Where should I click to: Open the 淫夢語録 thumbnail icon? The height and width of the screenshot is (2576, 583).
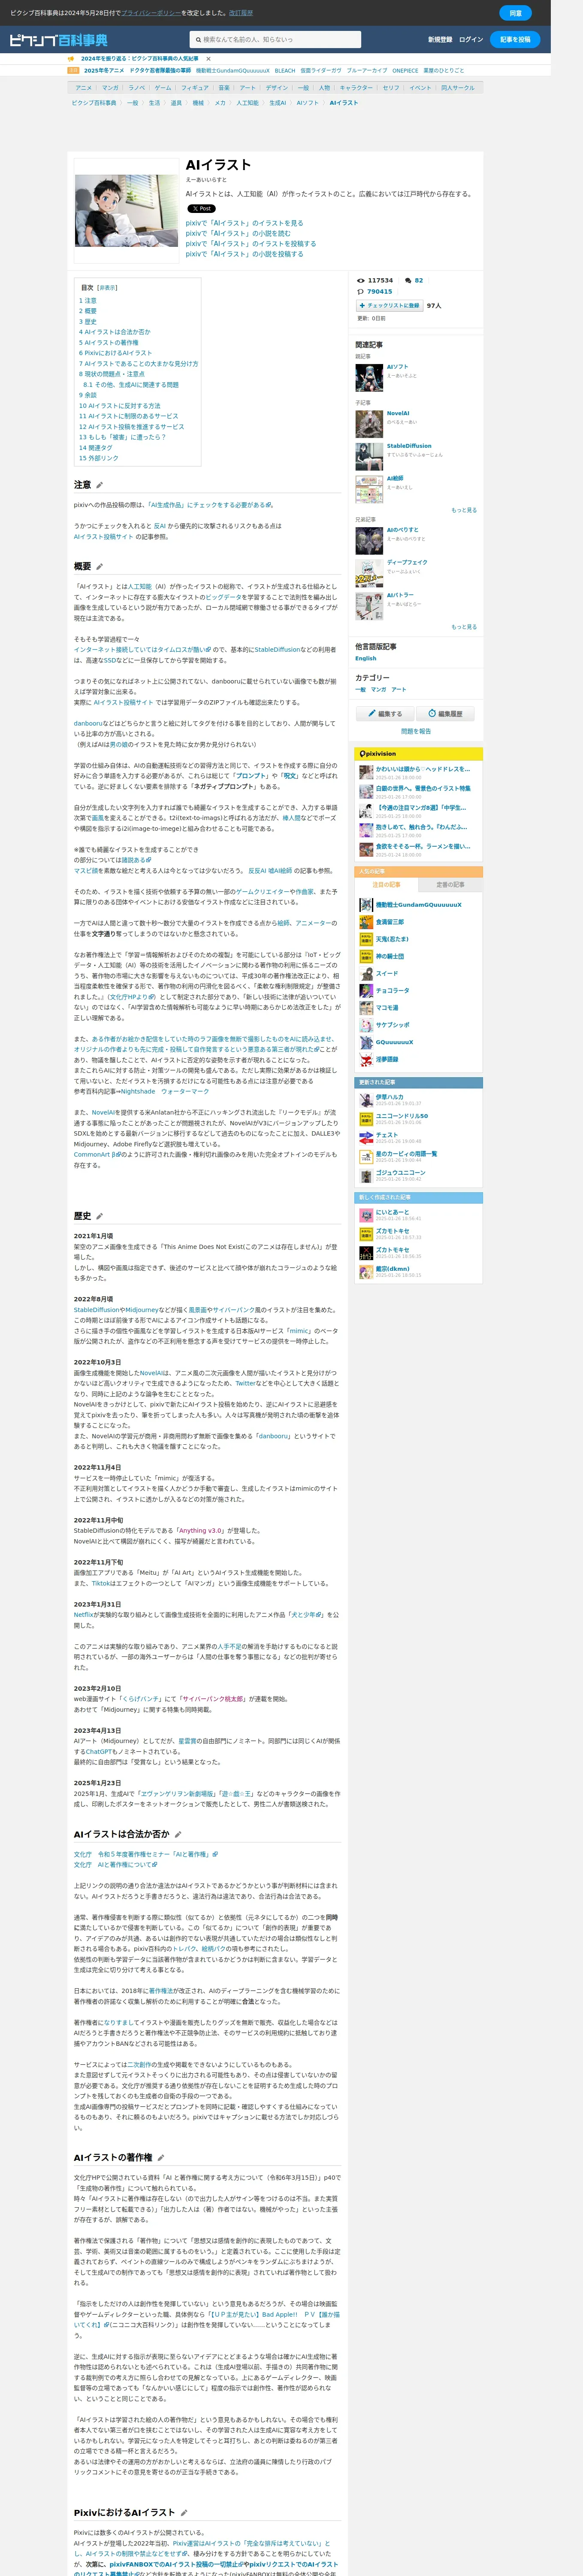(x=366, y=1059)
